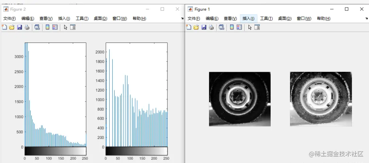Select the right equalized tire image
369x163 pixels.
click(x=321, y=99)
